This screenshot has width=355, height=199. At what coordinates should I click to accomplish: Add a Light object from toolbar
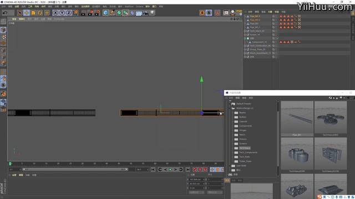[152, 13]
